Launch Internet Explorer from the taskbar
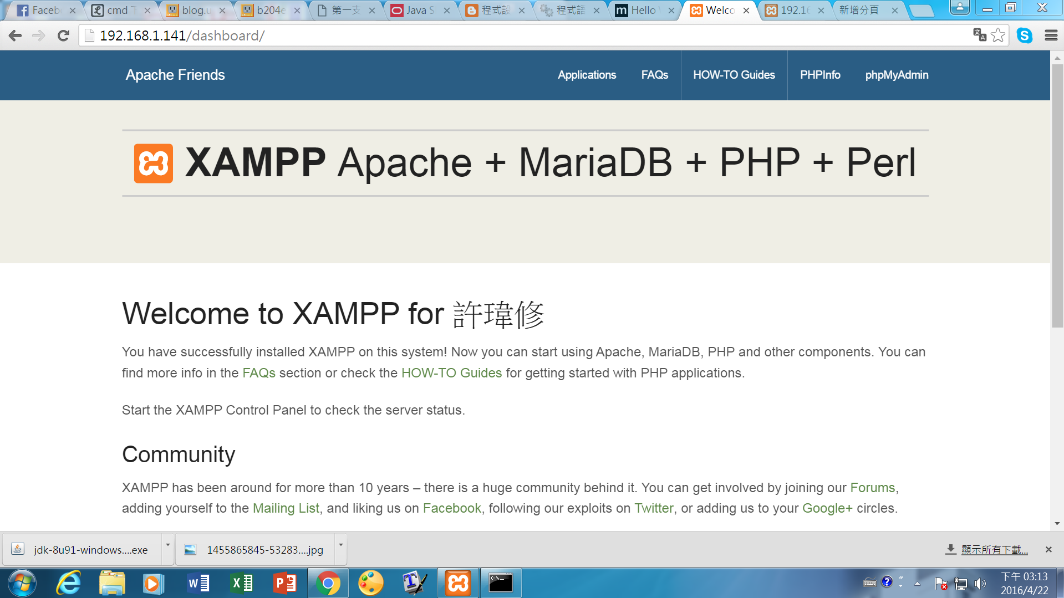 point(69,583)
